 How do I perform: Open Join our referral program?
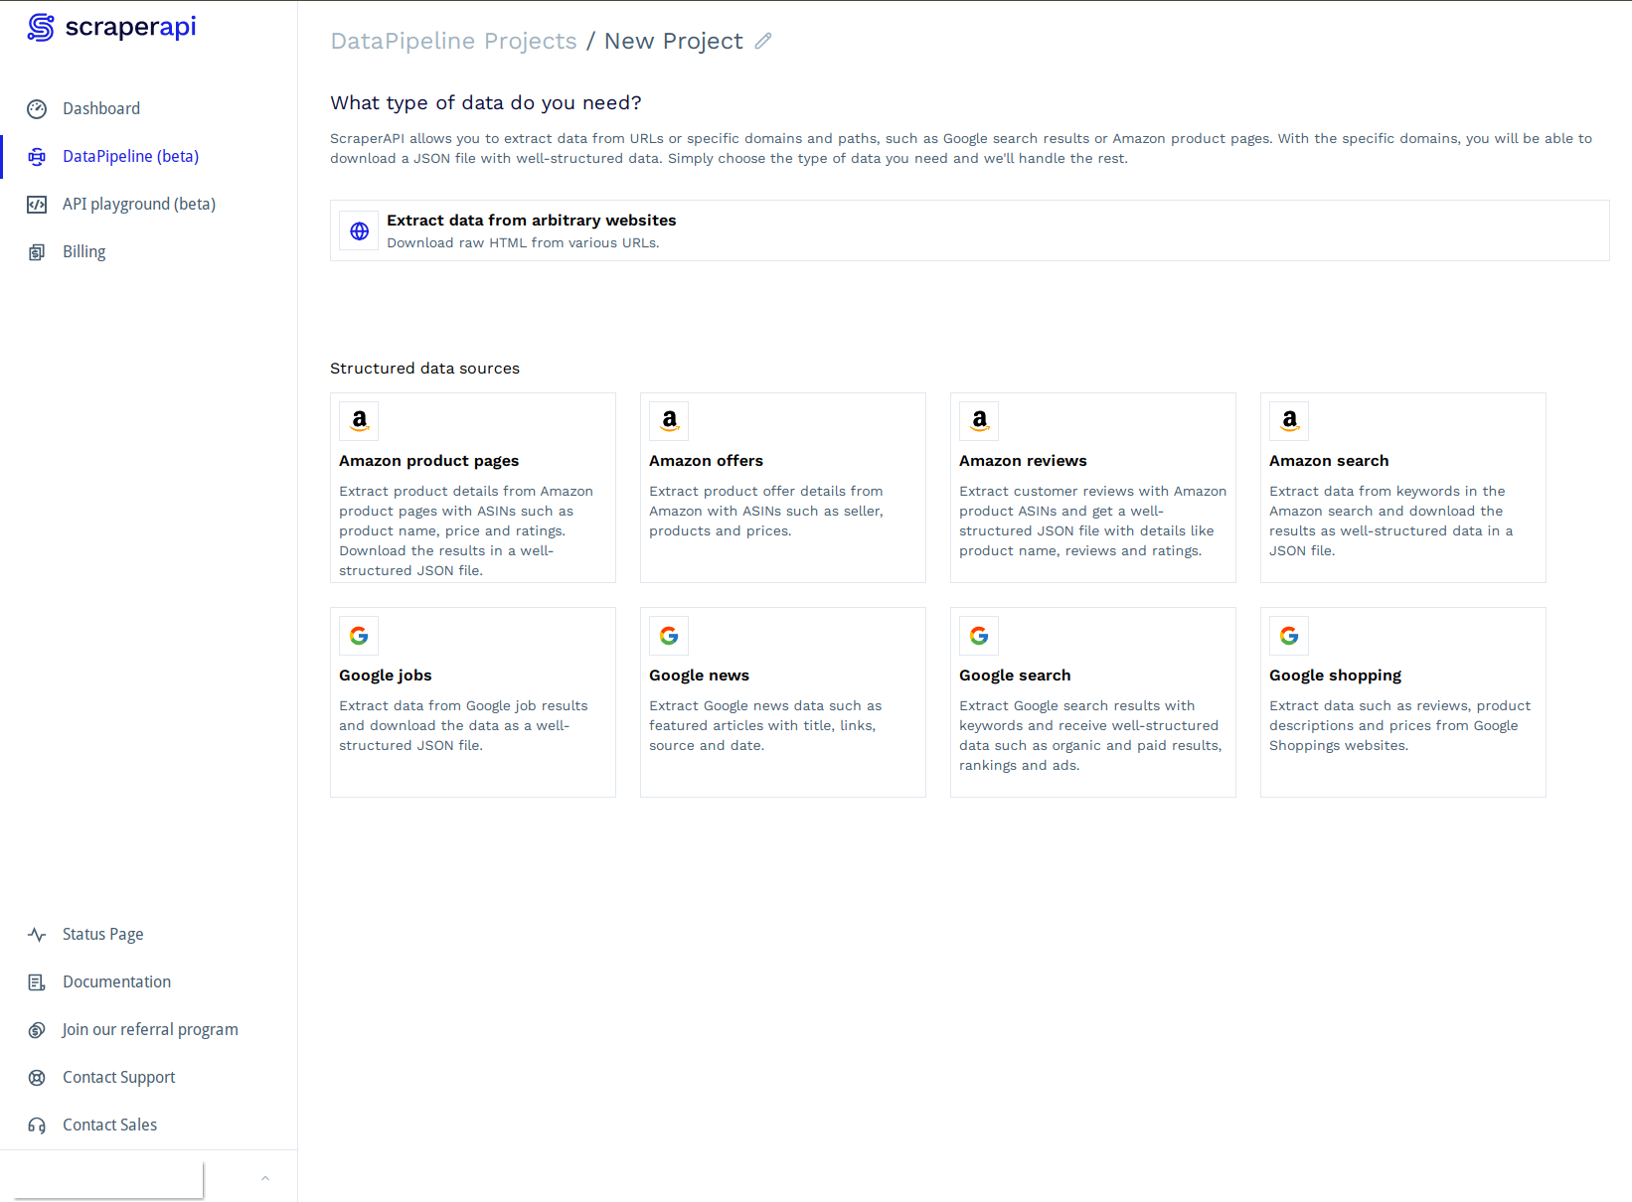(150, 1029)
